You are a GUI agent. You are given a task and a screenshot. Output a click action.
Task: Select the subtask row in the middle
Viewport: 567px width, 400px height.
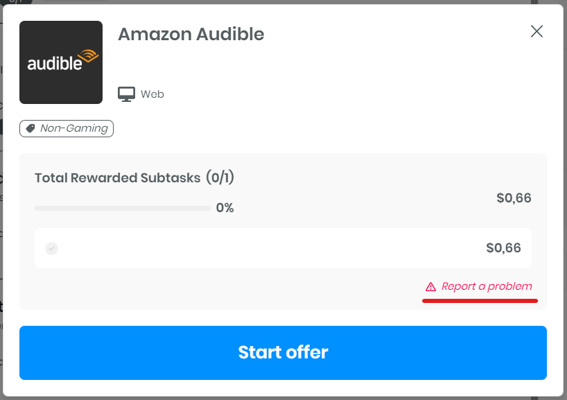pyautogui.click(x=277, y=248)
